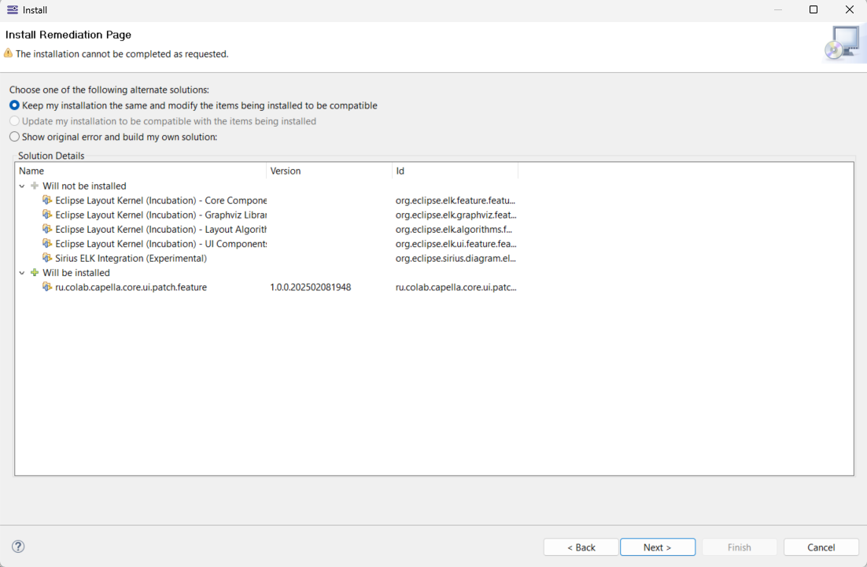Click the ru.colab.capella patch feature icon

(47, 287)
